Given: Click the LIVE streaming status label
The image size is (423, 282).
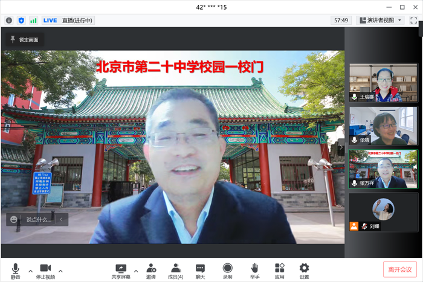Looking at the screenshot, I should coord(50,21).
